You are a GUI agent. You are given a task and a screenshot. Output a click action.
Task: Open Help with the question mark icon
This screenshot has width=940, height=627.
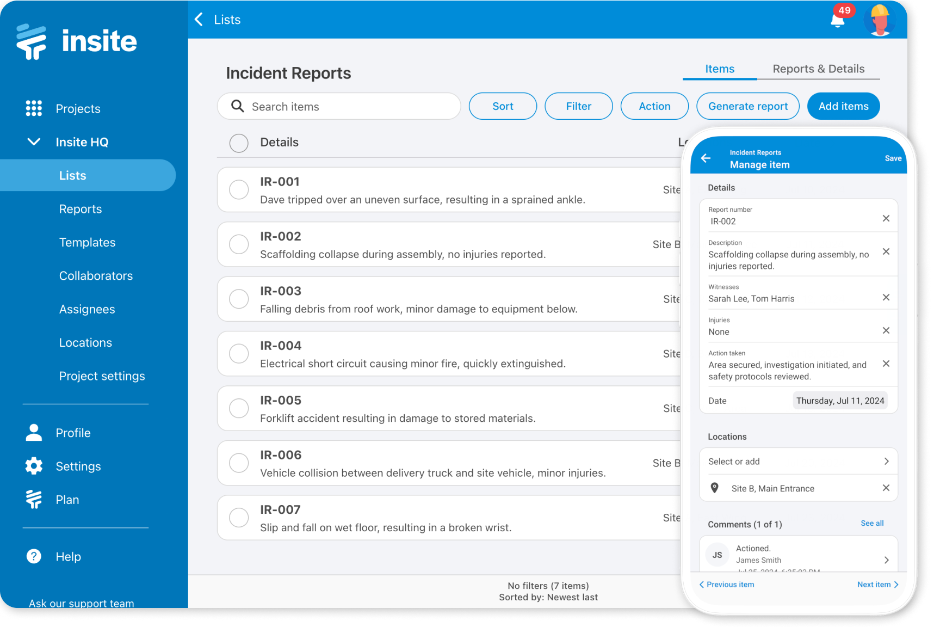(34, 556)
